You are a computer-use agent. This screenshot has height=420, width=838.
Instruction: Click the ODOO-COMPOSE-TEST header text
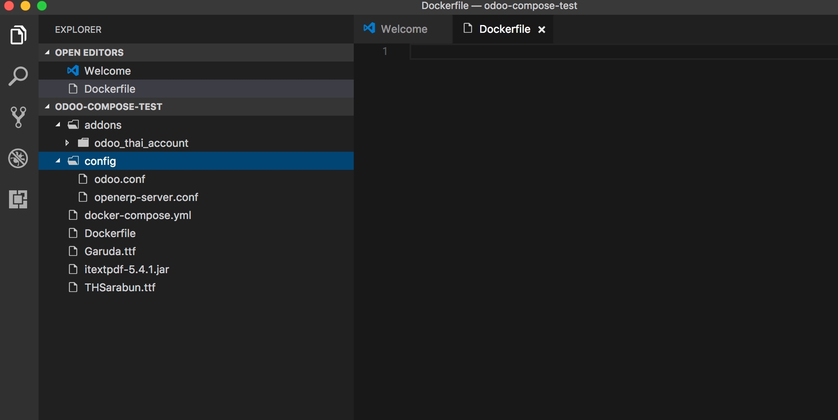109,107
